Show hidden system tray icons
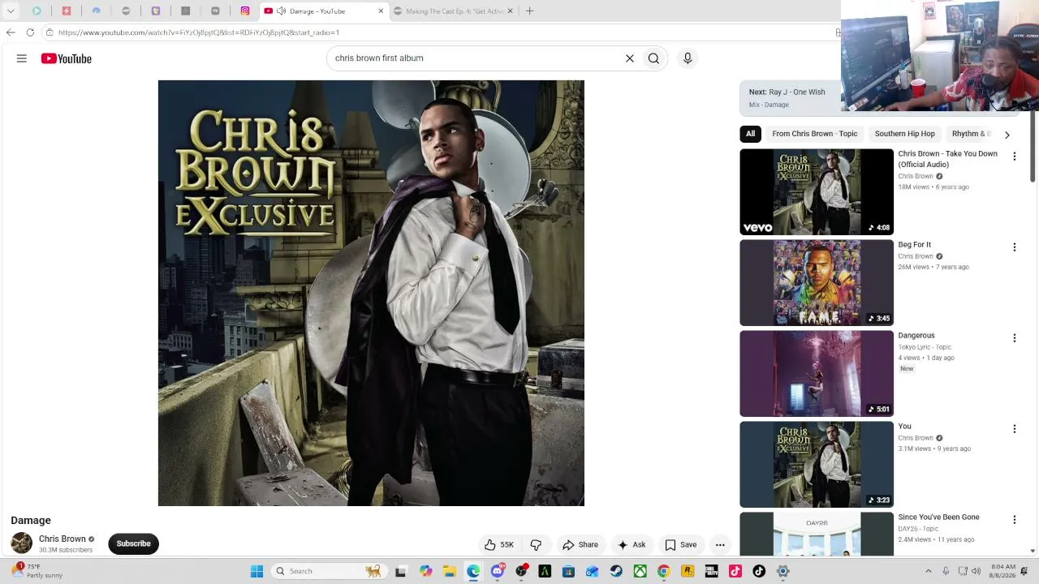The height and width of the screenshot is (584, 1039). (x=929, y=571)
